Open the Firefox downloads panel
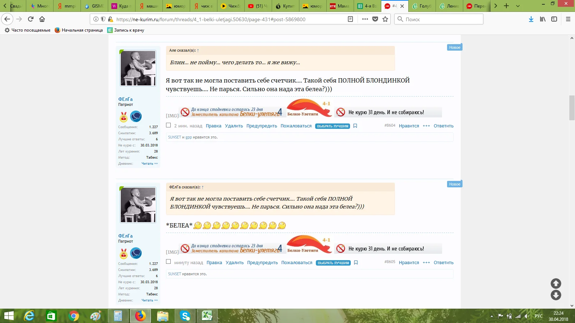The image size is (575, 323). [531, 19]
